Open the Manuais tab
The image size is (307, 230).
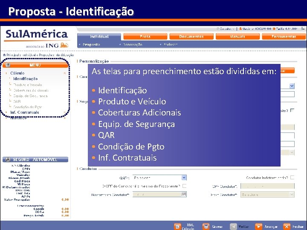coord(237,37)
